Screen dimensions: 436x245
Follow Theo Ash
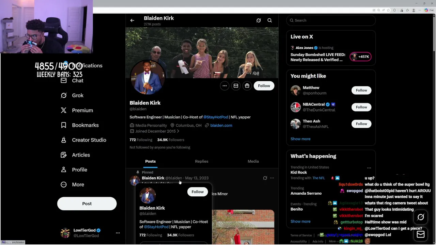coord(361,124)
